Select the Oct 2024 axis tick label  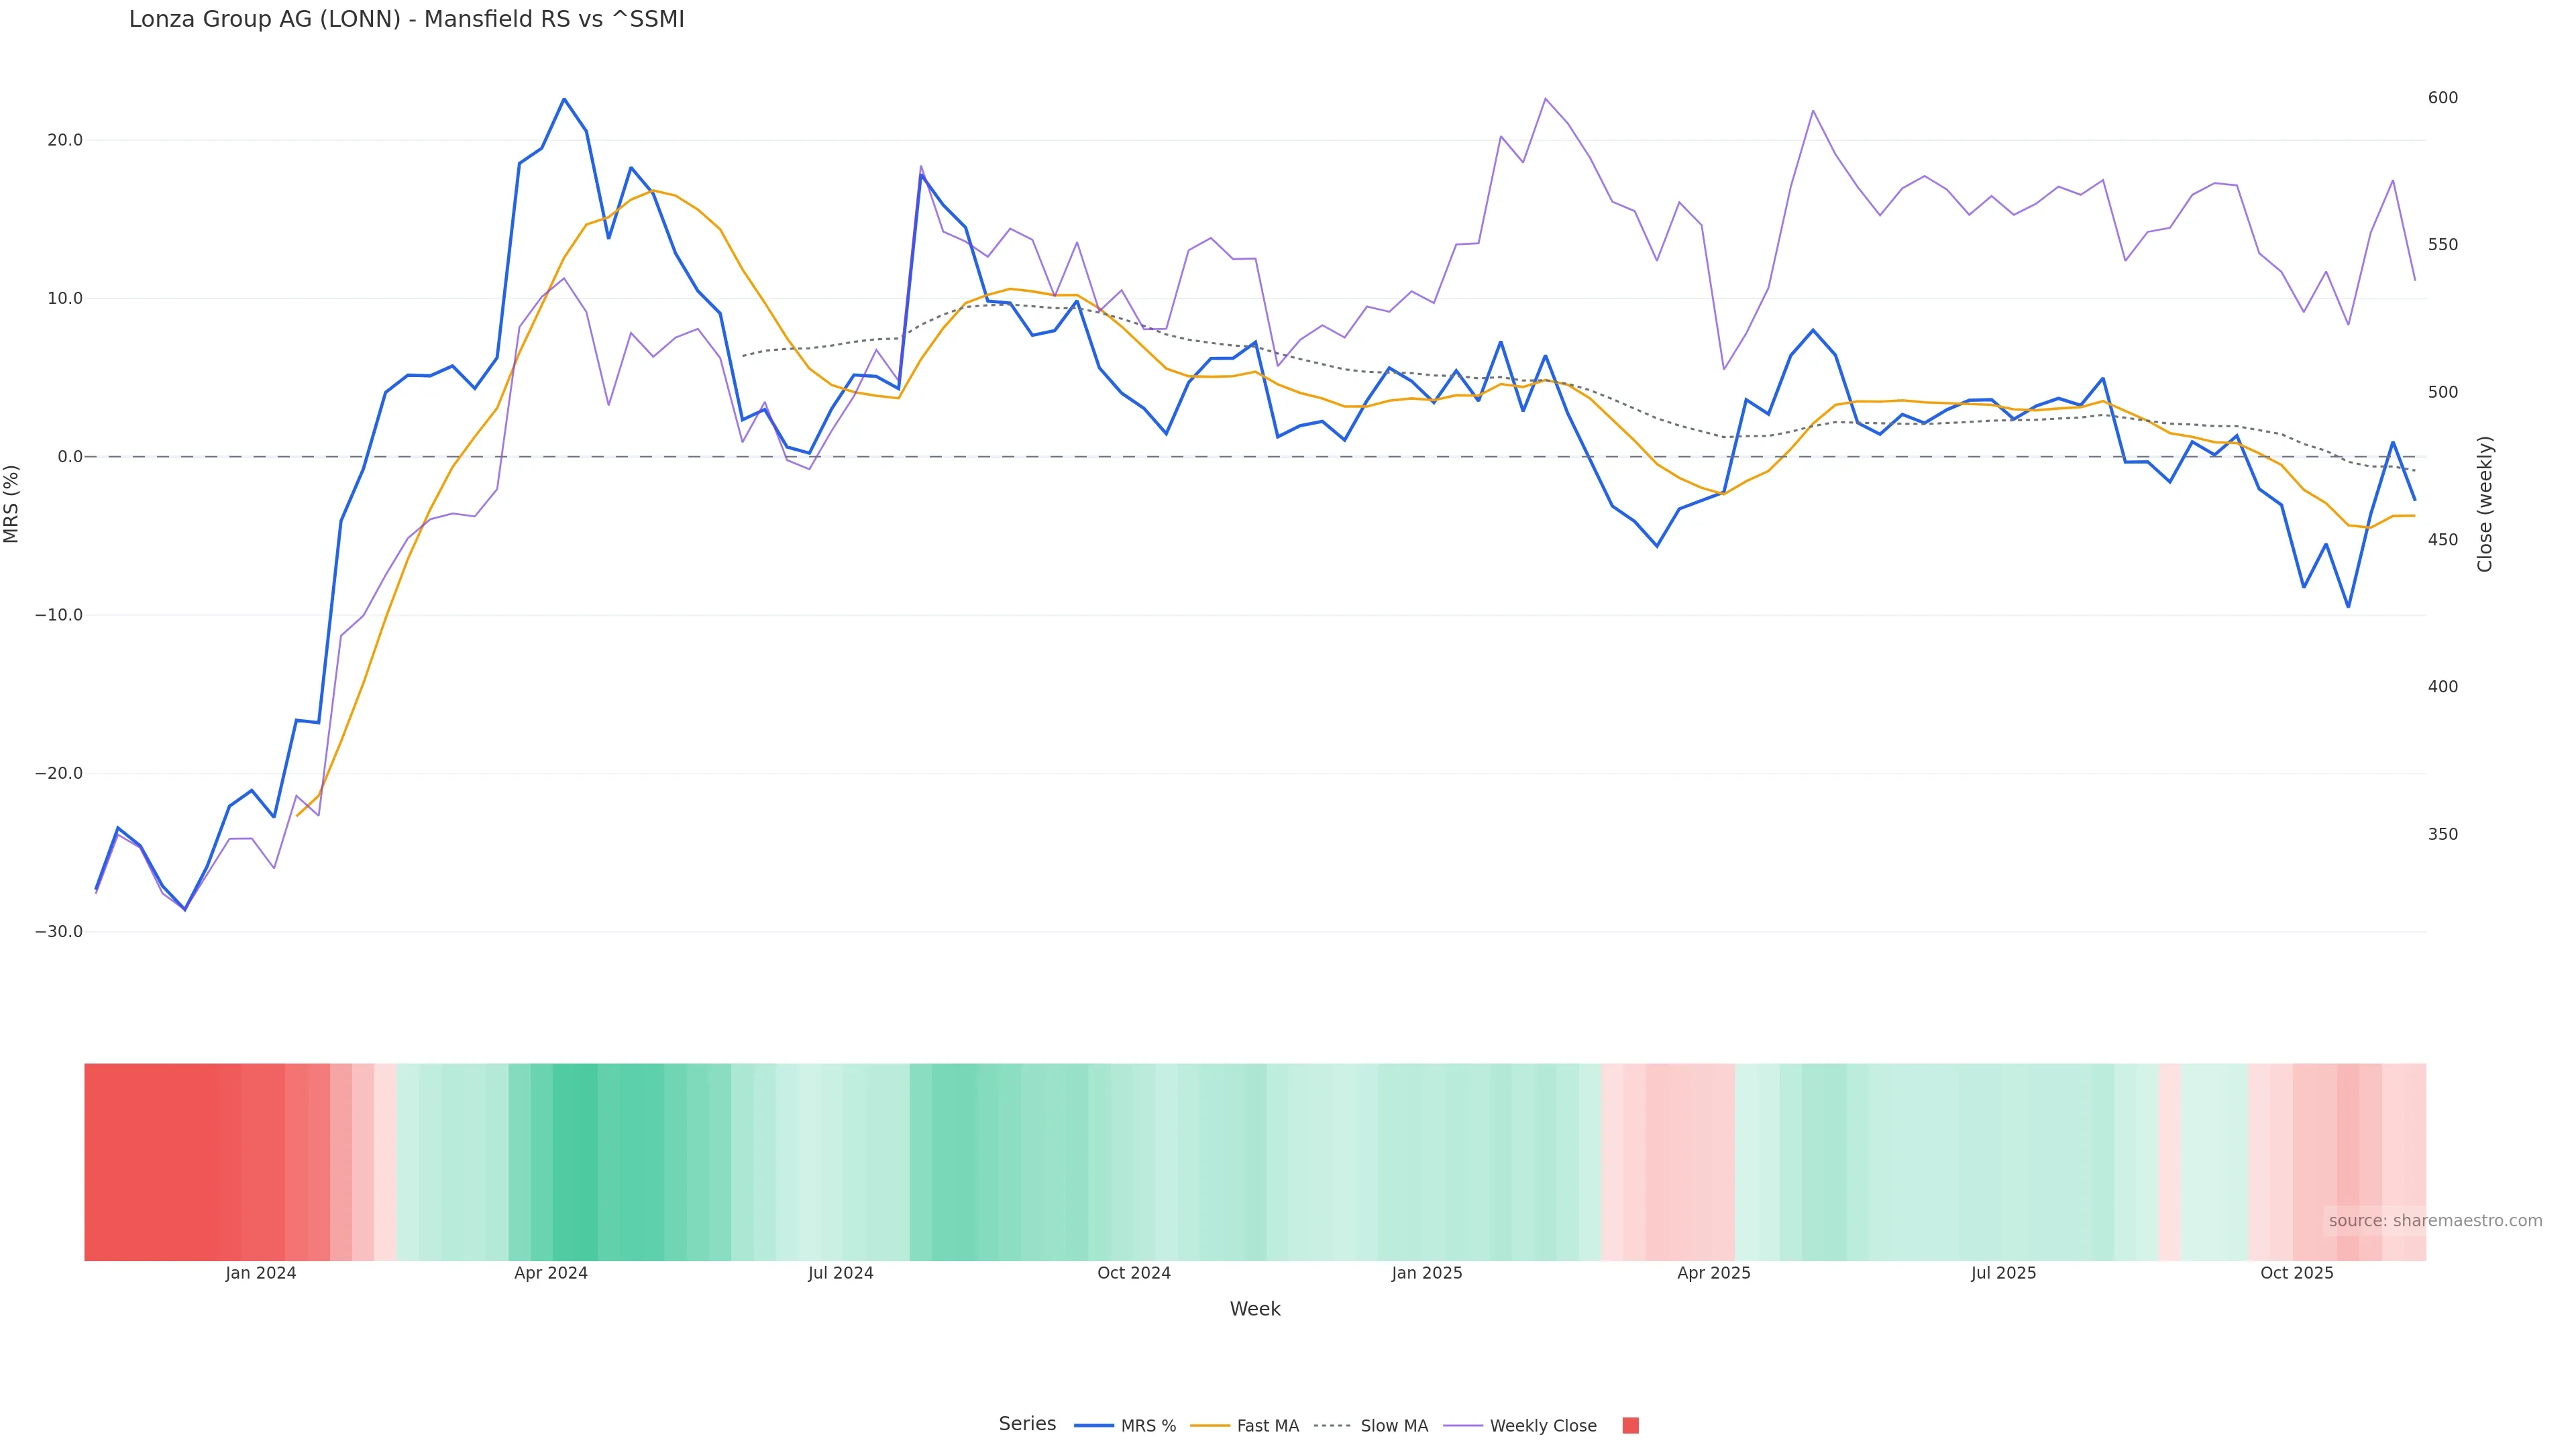pyautogui.click(x=1133, y=1273)
